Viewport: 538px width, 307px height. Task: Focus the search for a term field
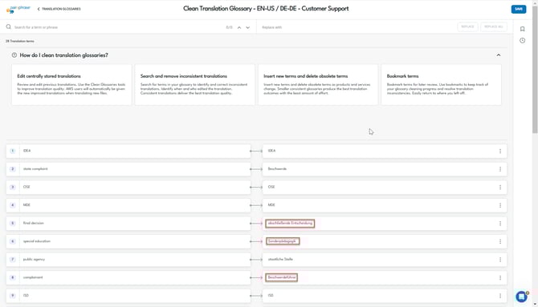[116, 27]
